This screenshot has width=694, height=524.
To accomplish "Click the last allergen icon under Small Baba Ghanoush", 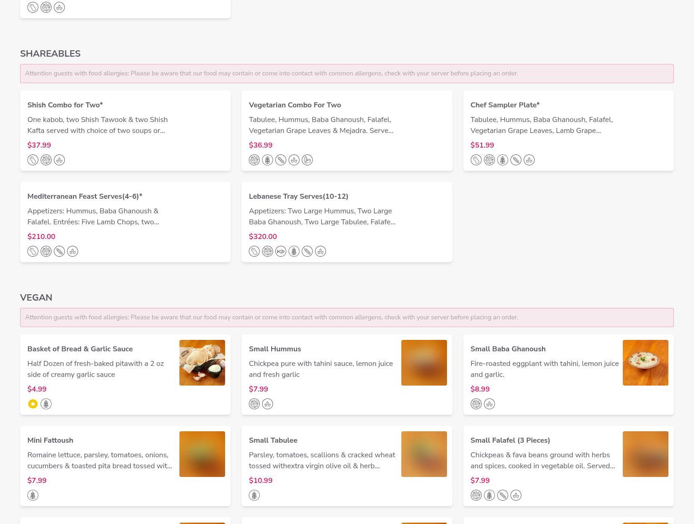I will coord(489,404).
